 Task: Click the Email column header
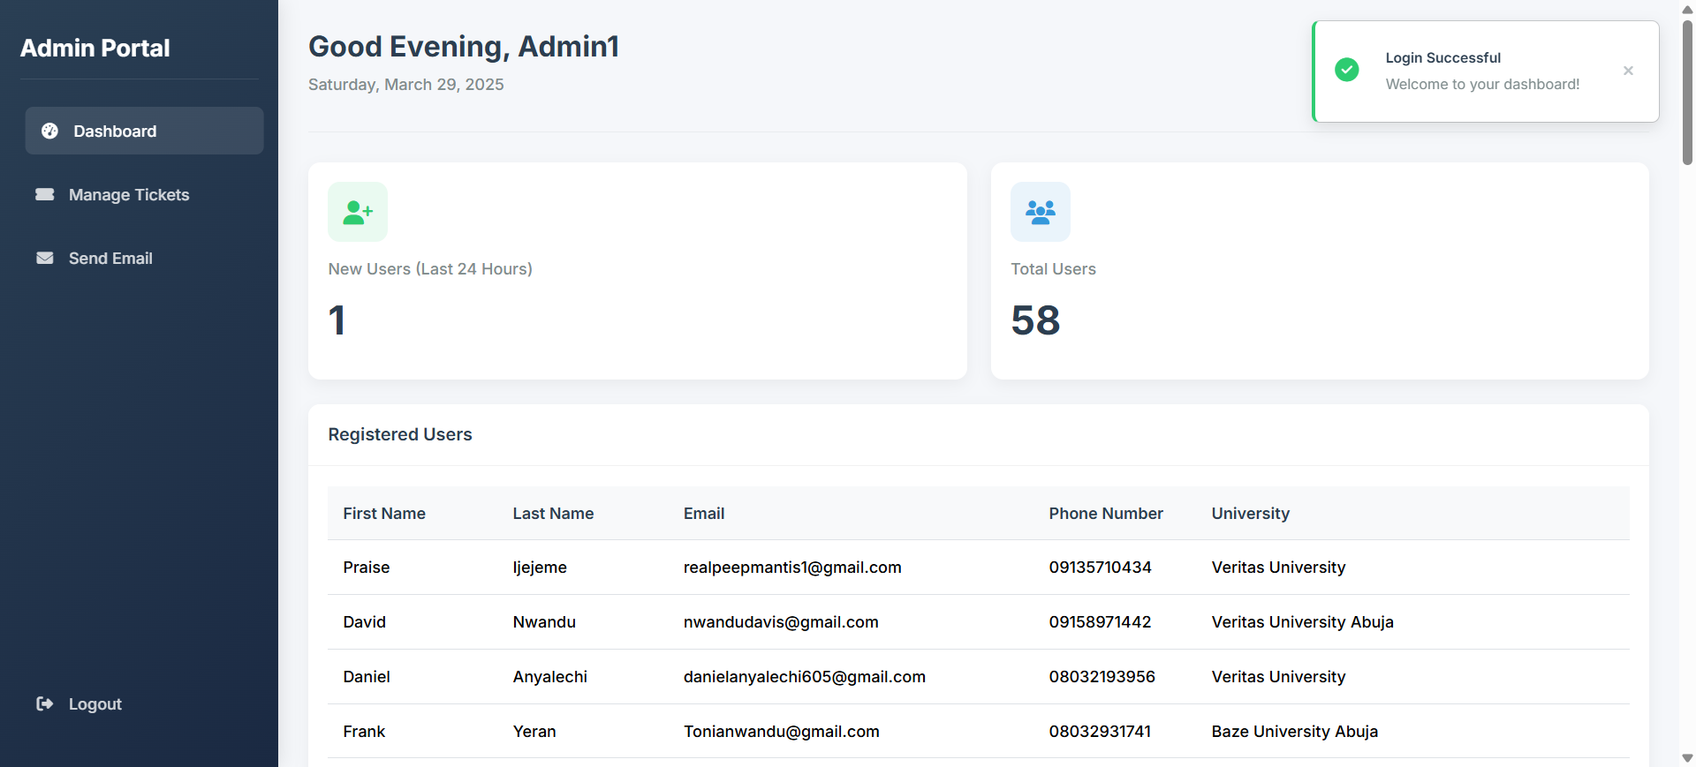point(704,514)
